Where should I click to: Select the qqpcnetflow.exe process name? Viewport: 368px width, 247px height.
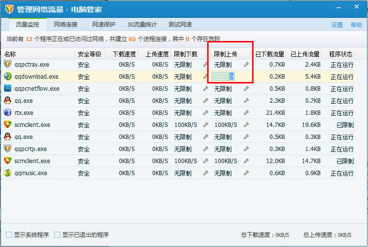click(x=37, y=89)
